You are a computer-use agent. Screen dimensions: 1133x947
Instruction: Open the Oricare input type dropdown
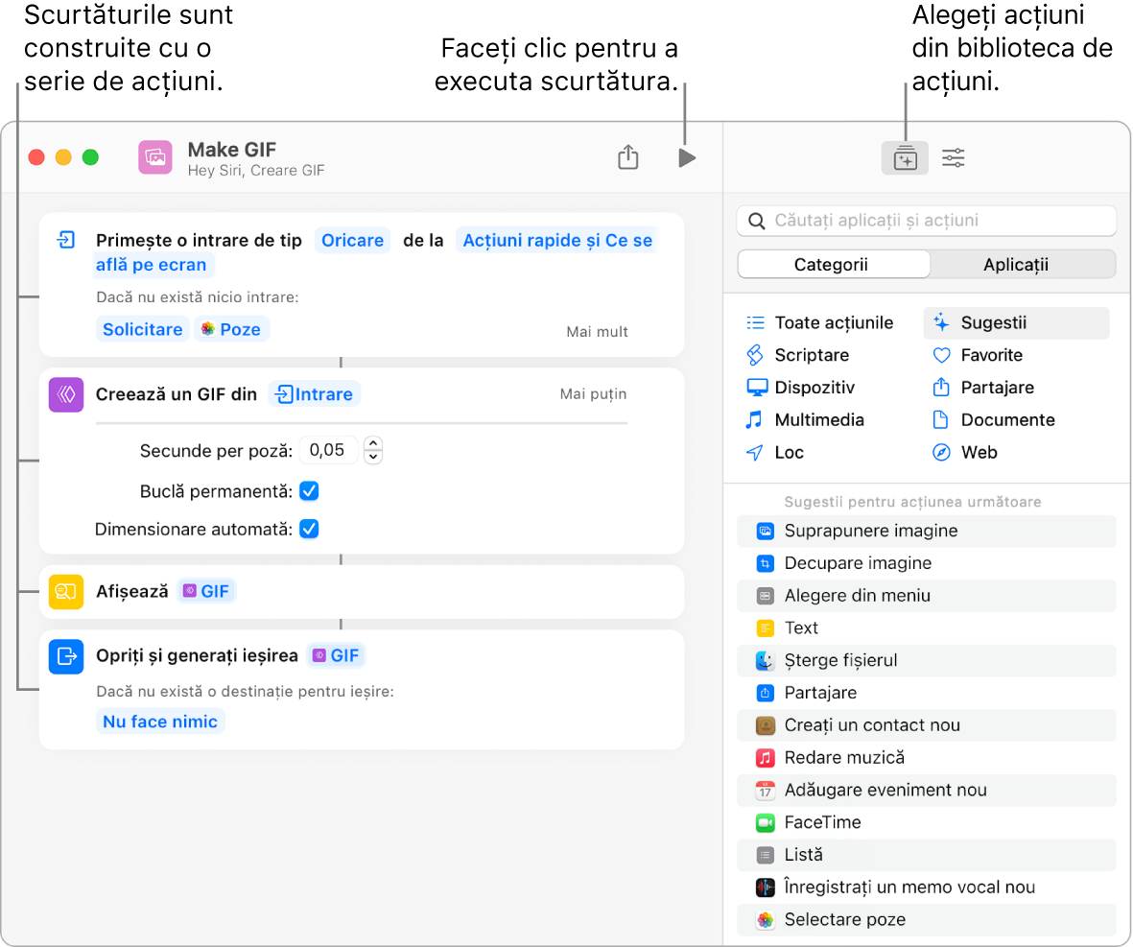352,241
